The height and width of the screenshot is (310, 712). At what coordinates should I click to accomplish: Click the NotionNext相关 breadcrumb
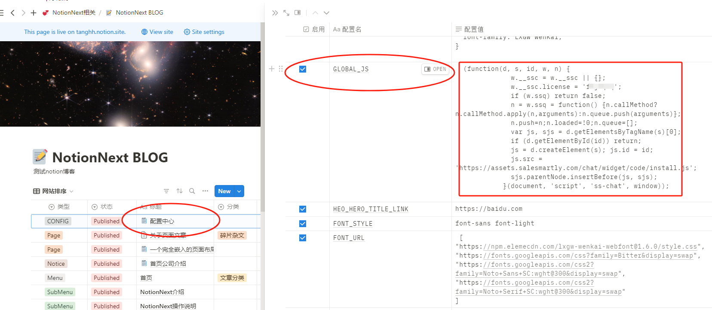tap(74, 12)
